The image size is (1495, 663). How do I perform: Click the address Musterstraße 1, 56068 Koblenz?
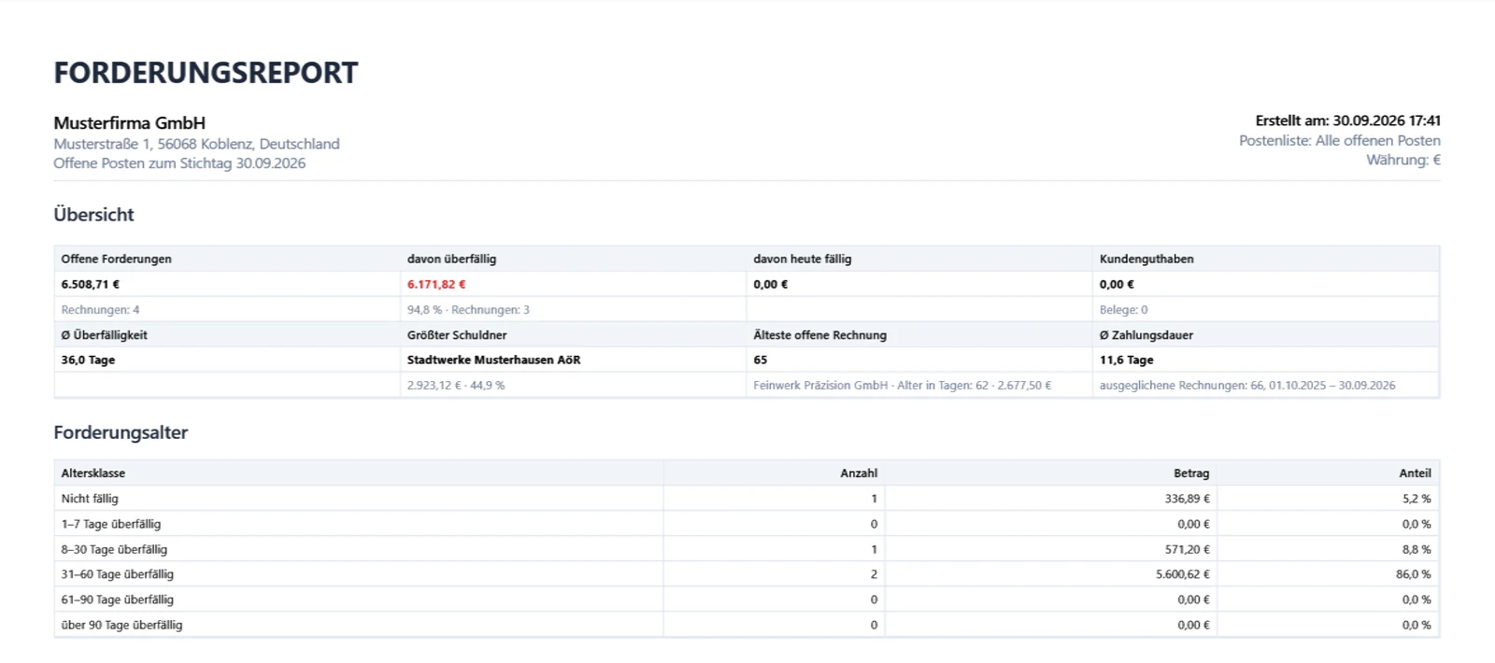coord(196,144)
